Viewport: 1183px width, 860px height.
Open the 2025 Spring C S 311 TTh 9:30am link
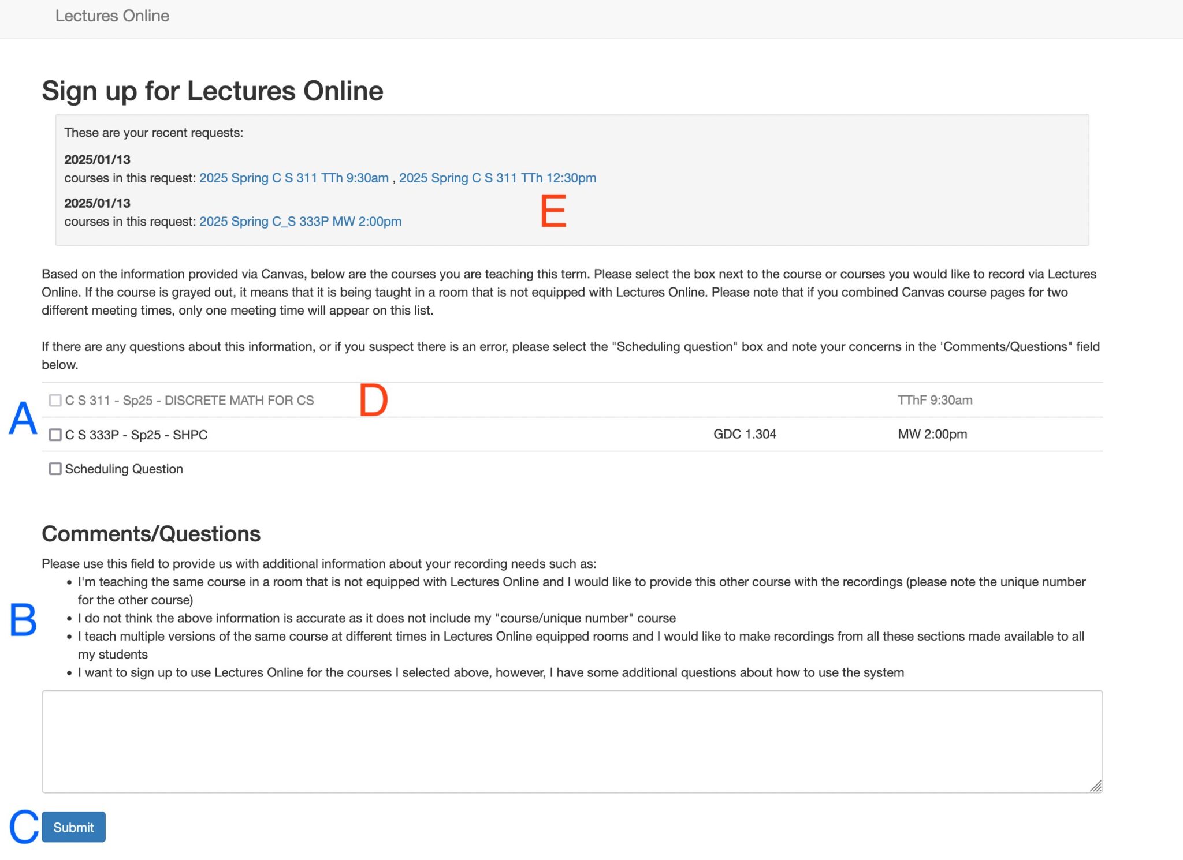293,178
